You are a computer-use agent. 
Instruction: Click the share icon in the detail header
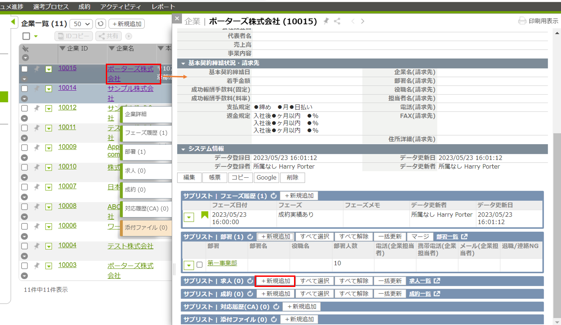coord(337,21)
